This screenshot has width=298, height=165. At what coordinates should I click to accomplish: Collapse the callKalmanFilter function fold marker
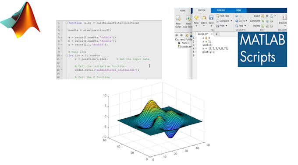coord(67,23)
